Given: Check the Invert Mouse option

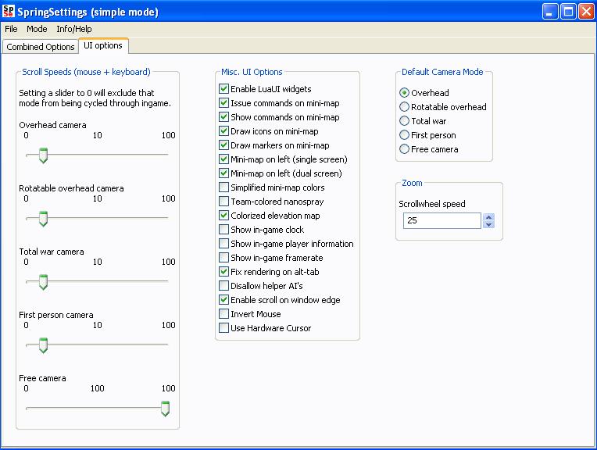Looking at the screenshot, I should click(223, 314).
